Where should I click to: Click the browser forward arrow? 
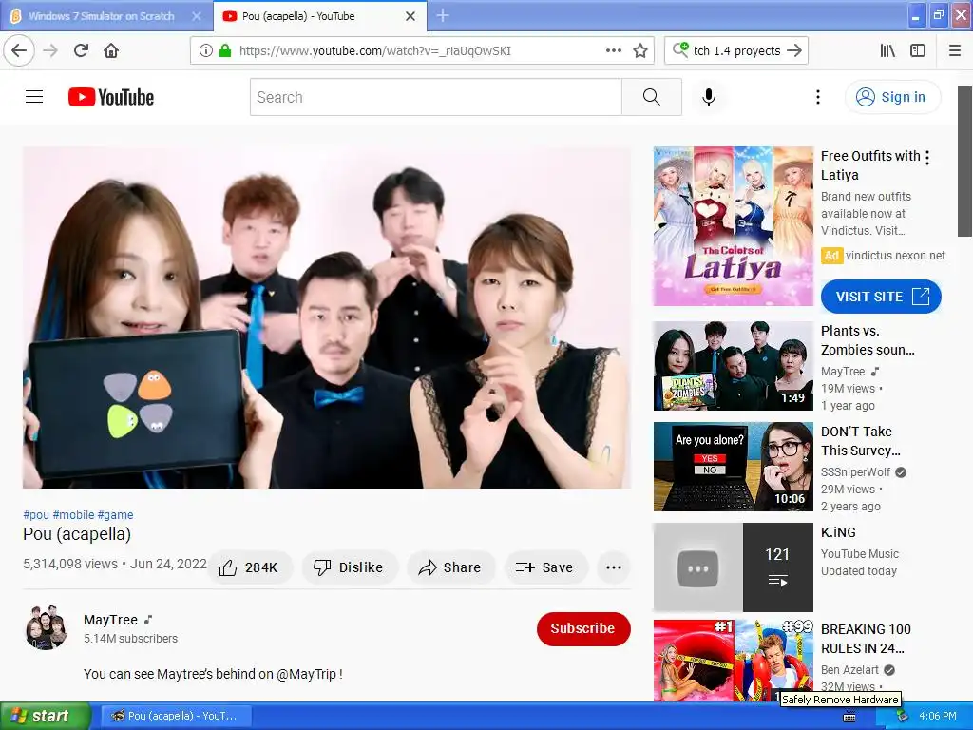50,51
